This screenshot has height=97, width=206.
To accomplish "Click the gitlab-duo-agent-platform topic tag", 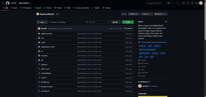I will pos(147,50).
